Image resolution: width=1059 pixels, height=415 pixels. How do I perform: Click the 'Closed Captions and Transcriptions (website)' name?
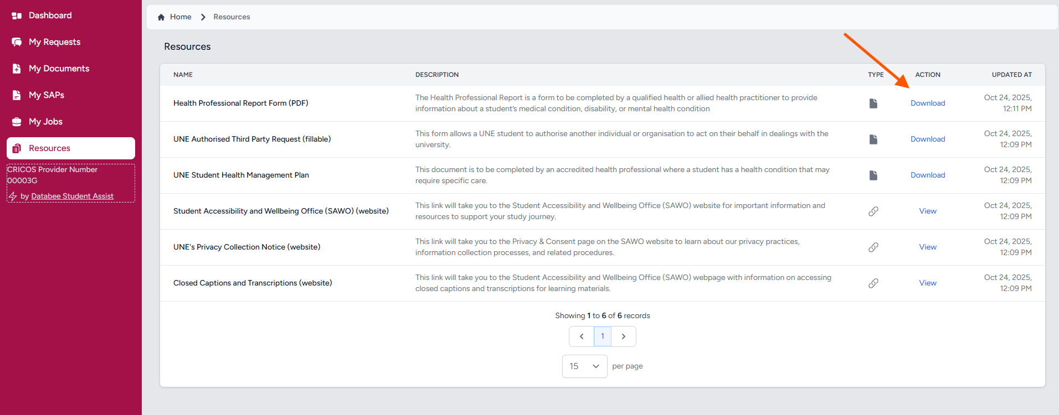[253, 283]
